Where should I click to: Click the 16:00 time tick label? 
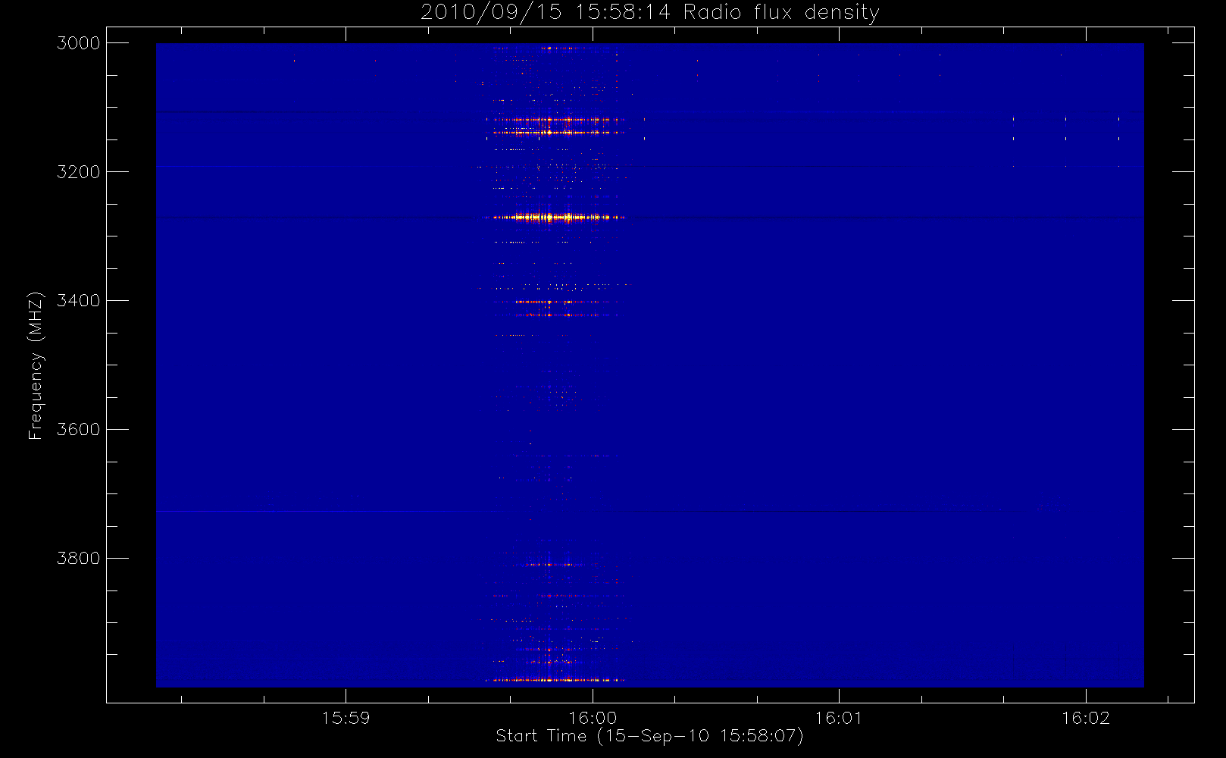[x=593, y=718]
